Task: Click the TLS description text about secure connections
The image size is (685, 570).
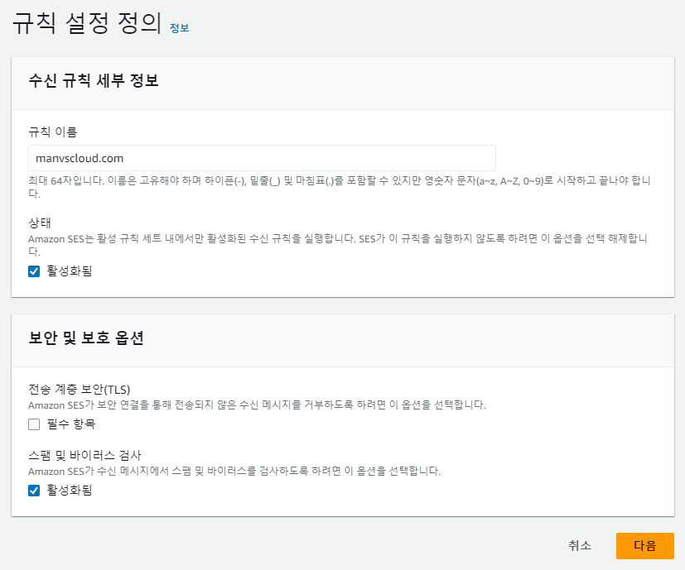Action: click(x=257, y=405)
